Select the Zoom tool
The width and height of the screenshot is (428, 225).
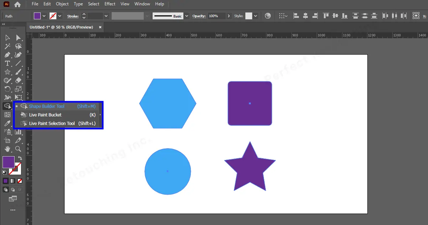point(18,149)
